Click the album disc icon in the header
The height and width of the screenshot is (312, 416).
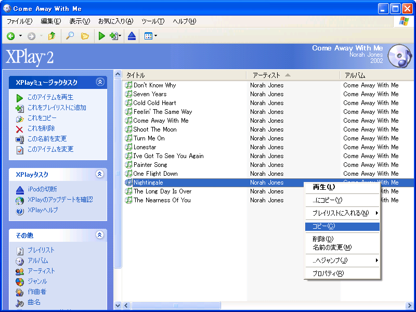(399, 56)
